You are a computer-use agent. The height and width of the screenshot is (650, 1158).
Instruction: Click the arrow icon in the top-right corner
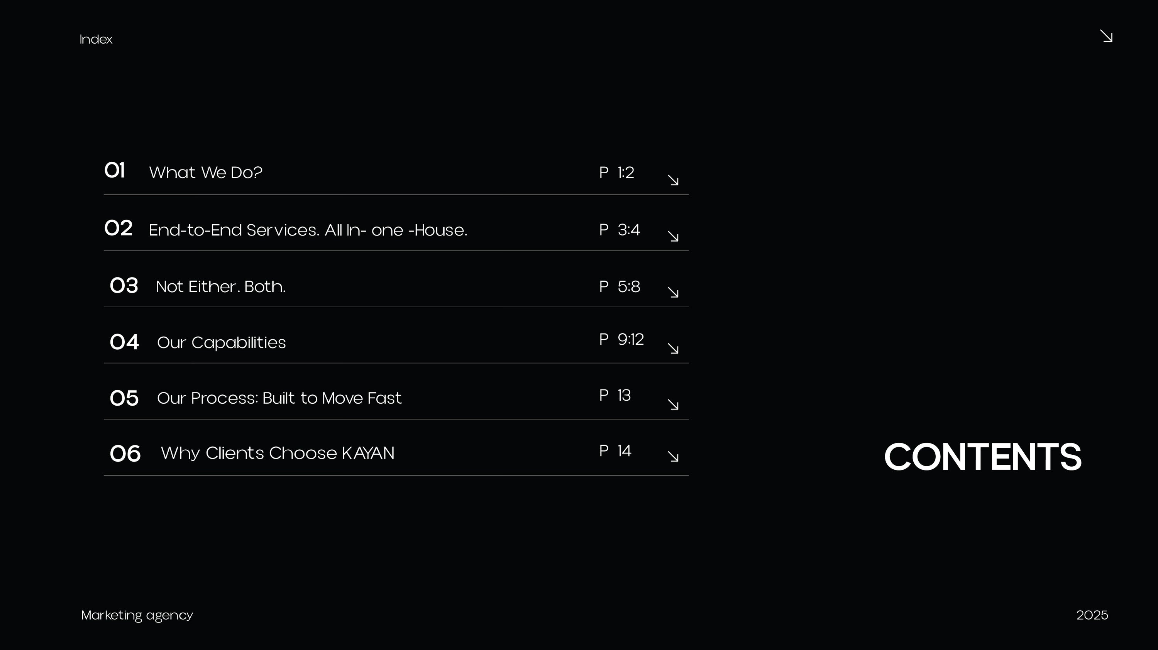(x=1106, y=36)
